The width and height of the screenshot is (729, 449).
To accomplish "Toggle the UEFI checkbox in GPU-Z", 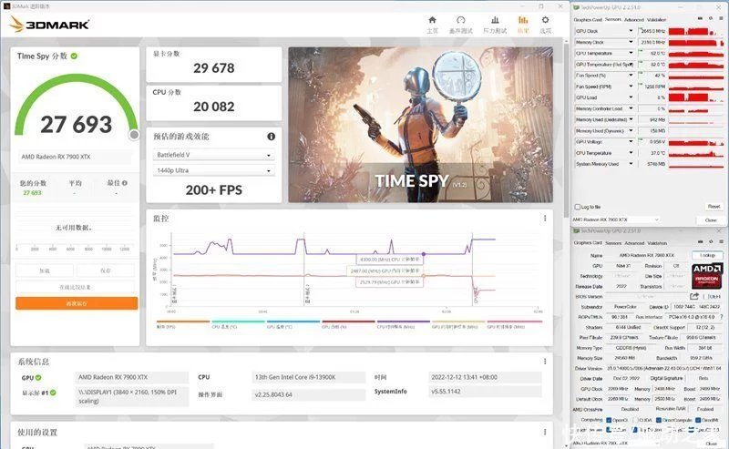I will tap(705, 296).
